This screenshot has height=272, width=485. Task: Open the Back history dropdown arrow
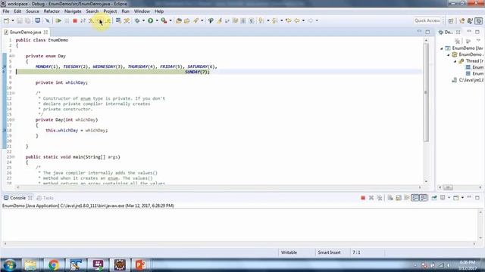[303, 20]
